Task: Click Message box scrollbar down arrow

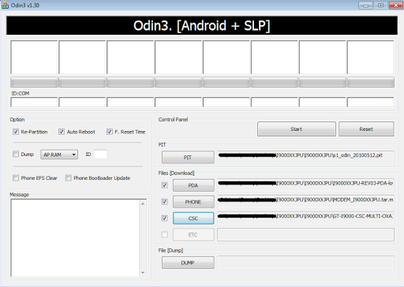Action: (x=143, y=273)
